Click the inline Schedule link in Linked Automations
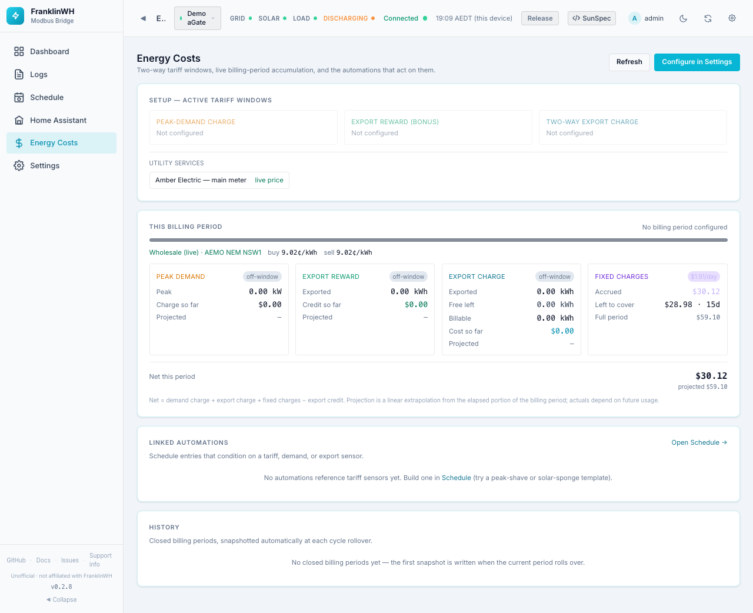753x613 pixels. point(457,478)
